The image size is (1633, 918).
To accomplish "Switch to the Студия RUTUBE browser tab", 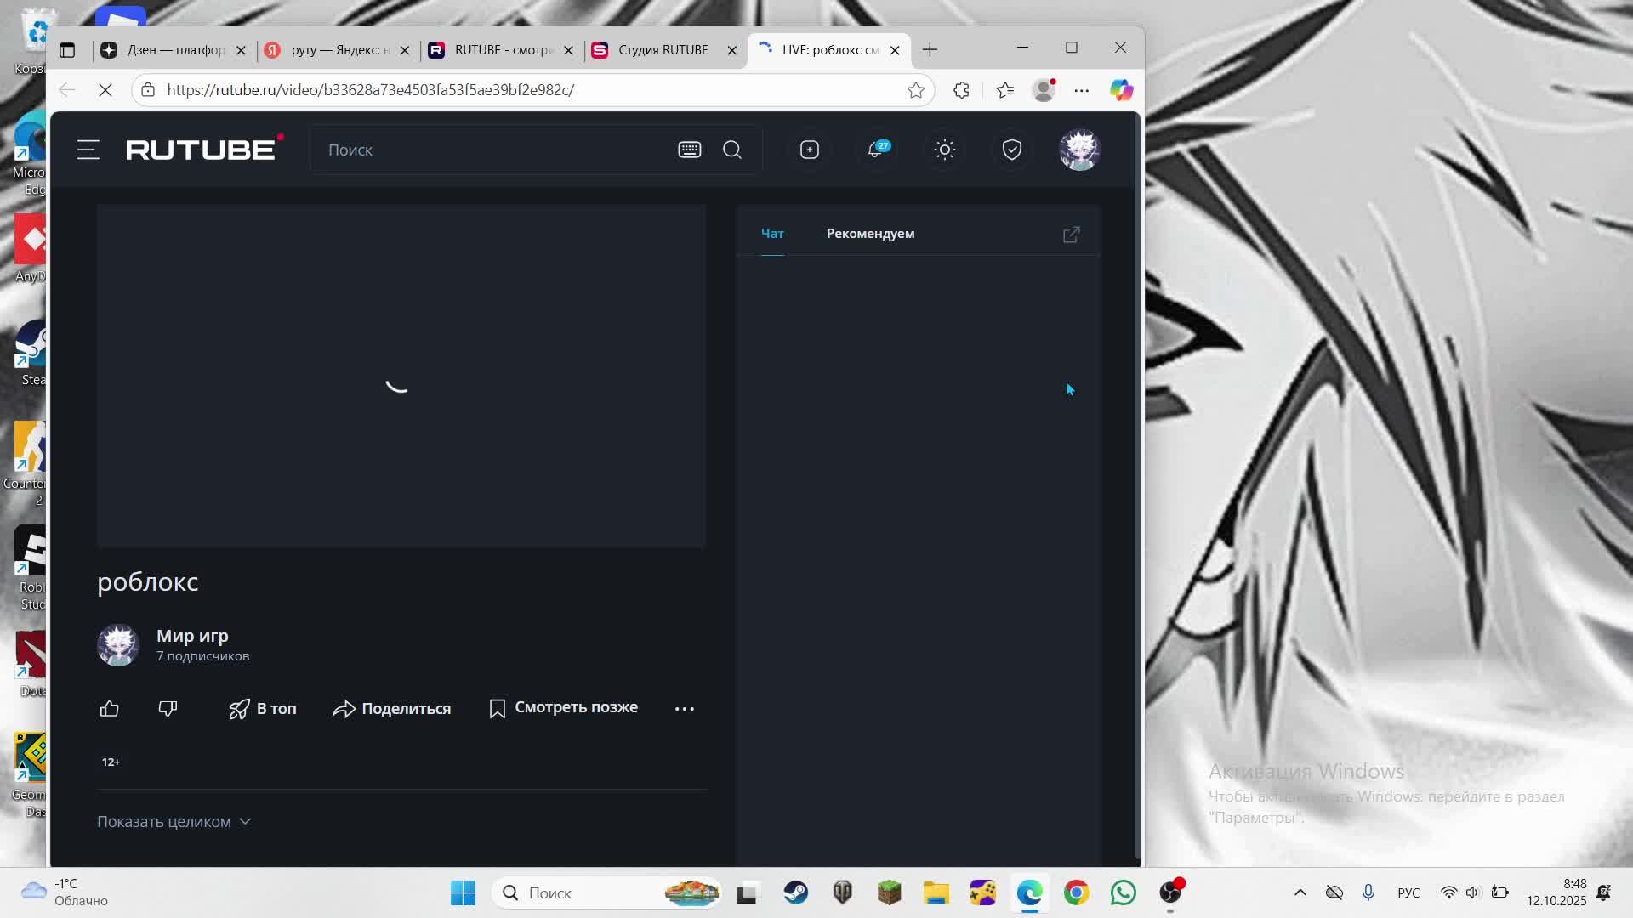I will (x=663, y=50).
